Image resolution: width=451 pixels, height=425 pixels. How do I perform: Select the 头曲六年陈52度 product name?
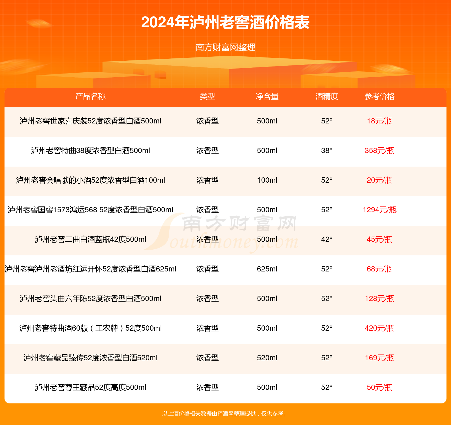90,299
